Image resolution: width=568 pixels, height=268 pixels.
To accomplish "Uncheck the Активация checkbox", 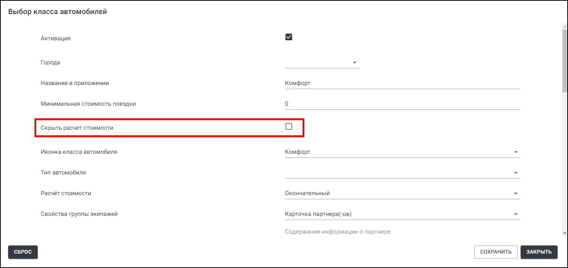I will (x=289, y=37).
